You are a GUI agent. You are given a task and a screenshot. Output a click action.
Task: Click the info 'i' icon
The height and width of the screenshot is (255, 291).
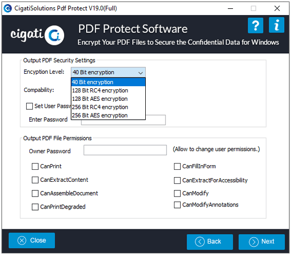click(276, 25)
